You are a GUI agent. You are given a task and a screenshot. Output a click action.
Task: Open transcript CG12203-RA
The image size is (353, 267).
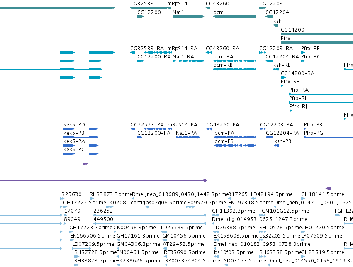pyautogui.click(x=276, y=49)
